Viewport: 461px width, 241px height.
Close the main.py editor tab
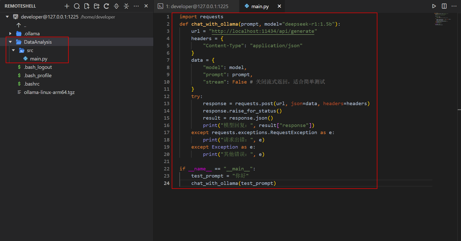[x=279, y=6]
